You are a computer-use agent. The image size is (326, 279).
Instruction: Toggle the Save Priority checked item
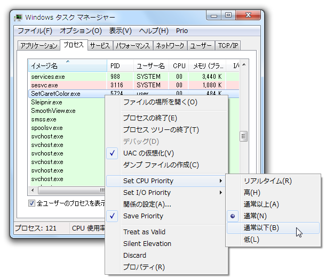(x=166, y=216)
